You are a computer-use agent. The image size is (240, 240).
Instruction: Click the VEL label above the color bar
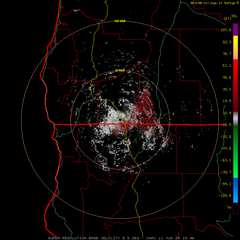pos(234,16)
